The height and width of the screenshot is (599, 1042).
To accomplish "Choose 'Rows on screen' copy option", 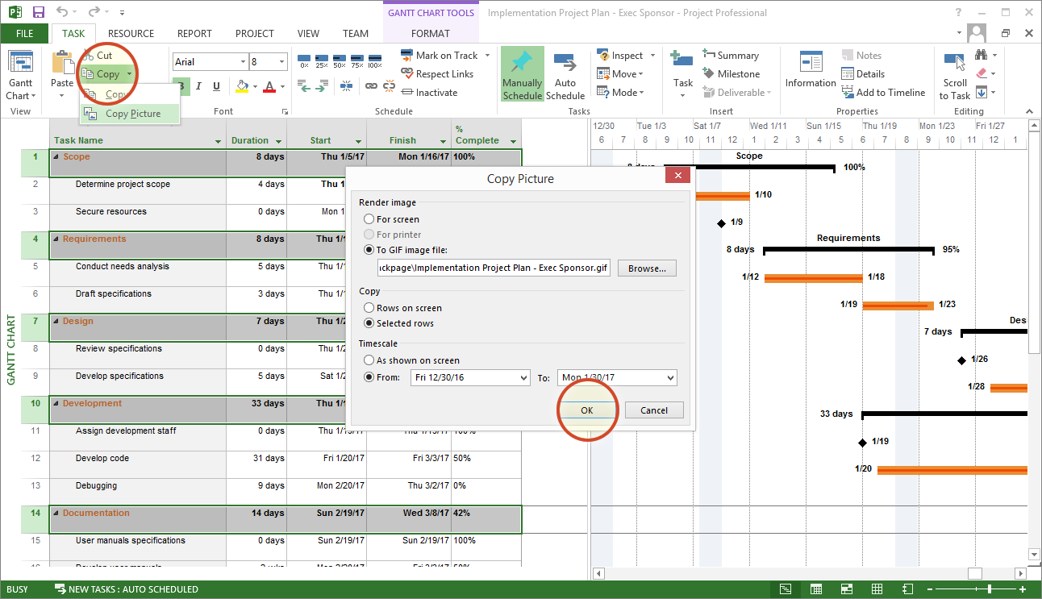I will [x=369, y=307].
